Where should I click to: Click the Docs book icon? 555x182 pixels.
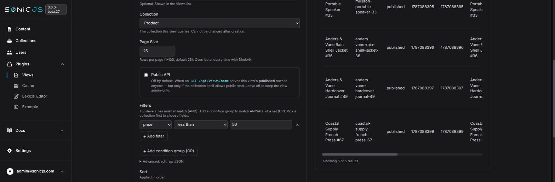10,130
